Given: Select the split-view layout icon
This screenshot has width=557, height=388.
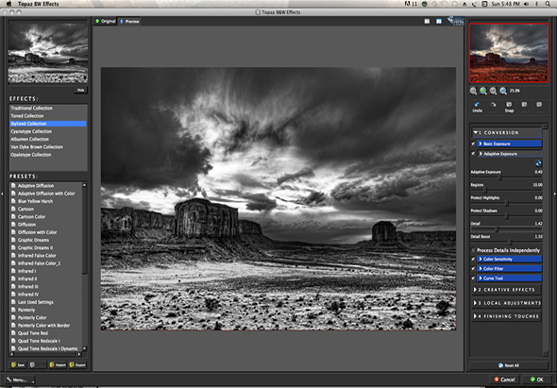Looking at the screenshot, I should tap(439, 22).
